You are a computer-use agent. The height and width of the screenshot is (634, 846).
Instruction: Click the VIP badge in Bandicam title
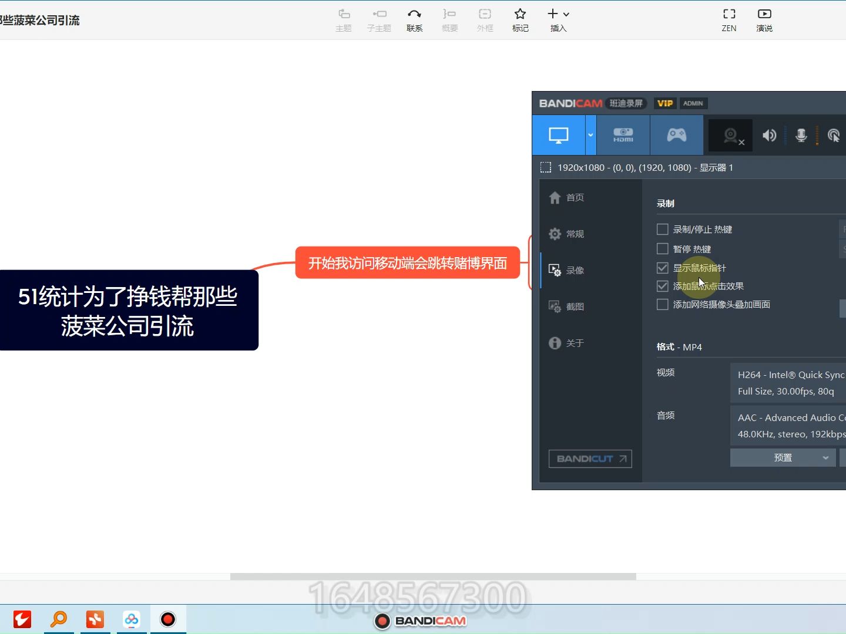664,103
